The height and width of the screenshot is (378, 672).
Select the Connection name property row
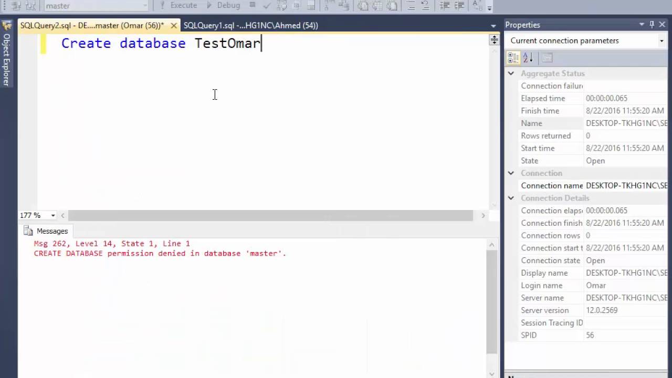pyautogui.click(x=594, y=185)
